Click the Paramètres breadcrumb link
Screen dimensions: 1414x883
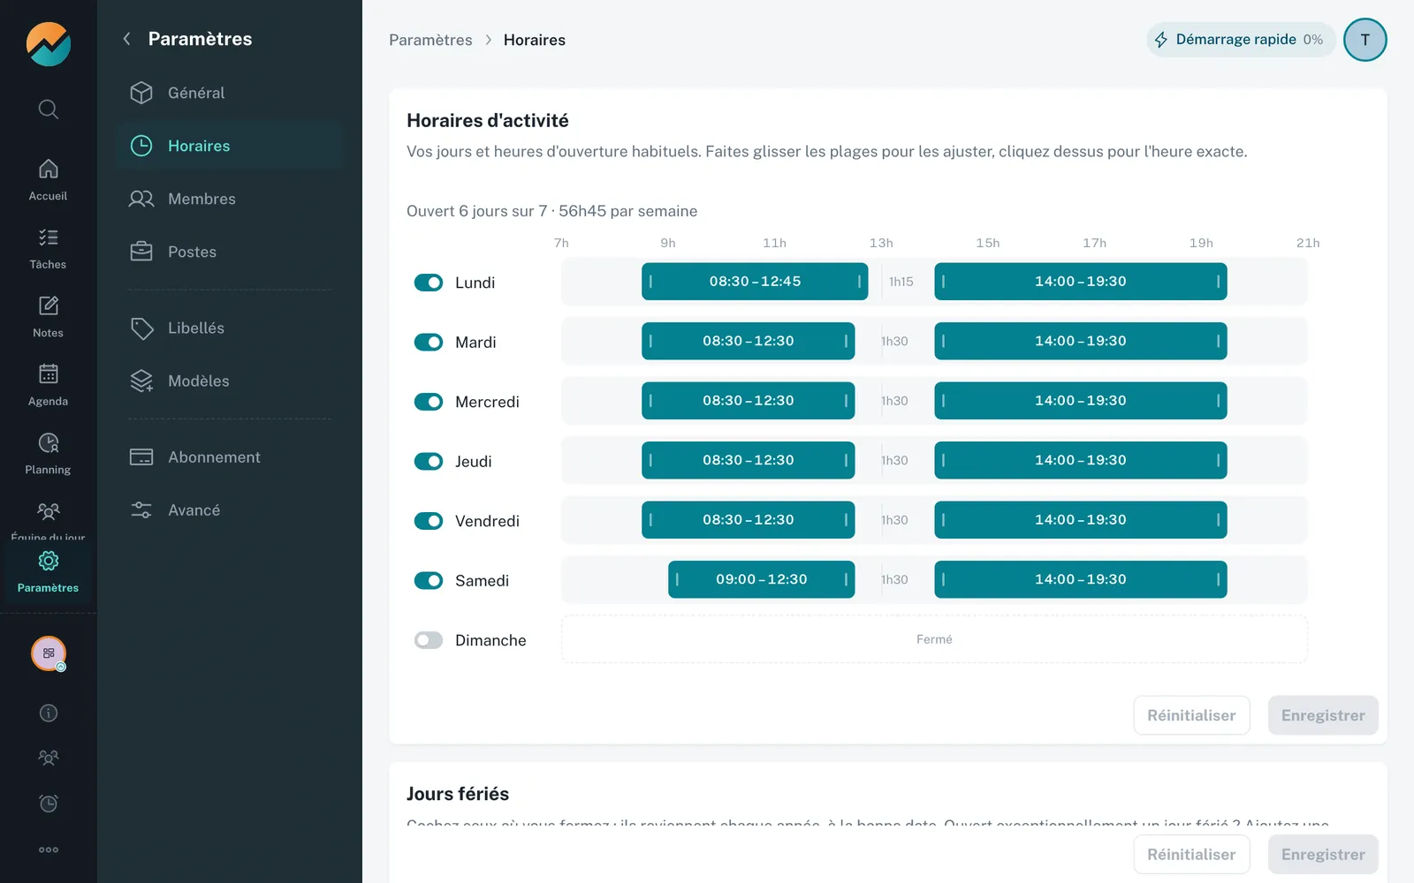[430, 40]
